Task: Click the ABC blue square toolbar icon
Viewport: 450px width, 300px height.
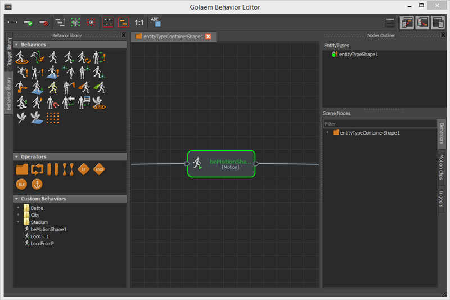Action: 156,22
